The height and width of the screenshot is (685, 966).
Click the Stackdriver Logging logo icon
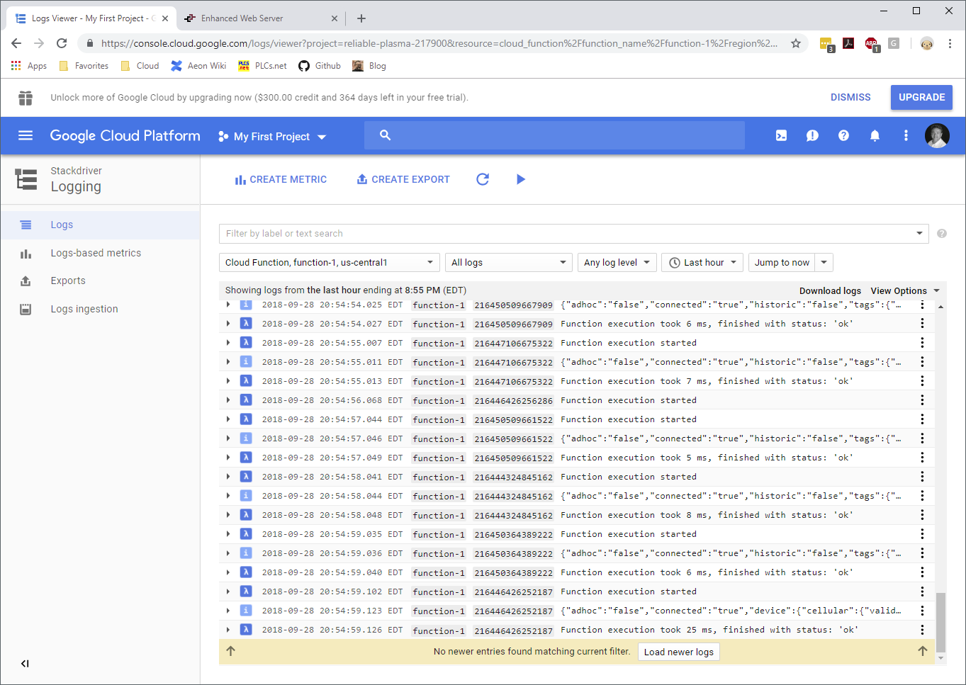tap(26, 179)
